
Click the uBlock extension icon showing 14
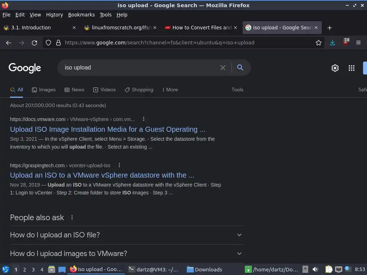pos(346,42)
